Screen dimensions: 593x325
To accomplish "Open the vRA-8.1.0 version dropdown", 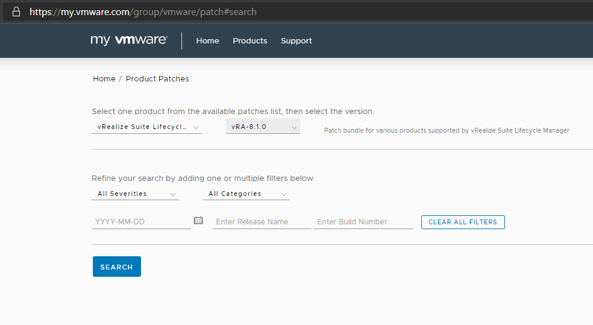I will [263, 127].
